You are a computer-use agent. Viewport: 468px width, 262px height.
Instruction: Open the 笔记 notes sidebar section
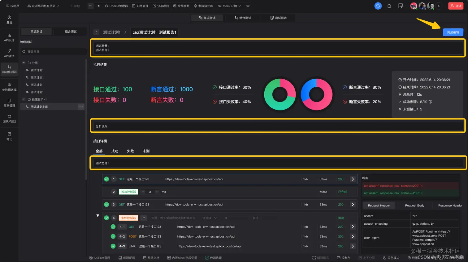tap(9, 136)
